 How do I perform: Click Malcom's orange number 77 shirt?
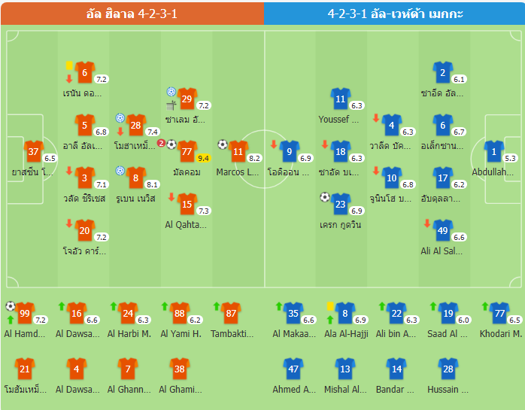coord(187,150)
